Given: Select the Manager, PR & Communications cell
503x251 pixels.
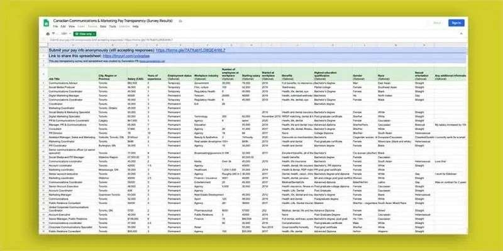Looking at the screenshot, I should click(73, 124).
